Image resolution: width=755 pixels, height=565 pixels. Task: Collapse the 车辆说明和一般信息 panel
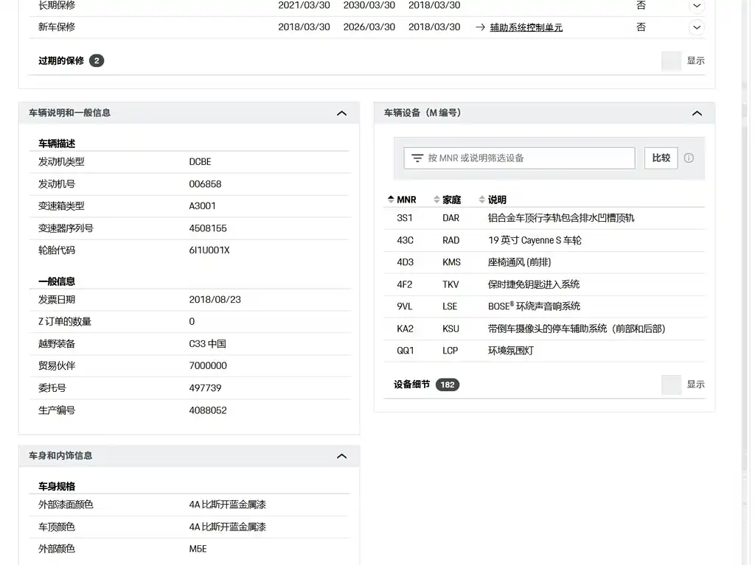(x=341, y=113)
